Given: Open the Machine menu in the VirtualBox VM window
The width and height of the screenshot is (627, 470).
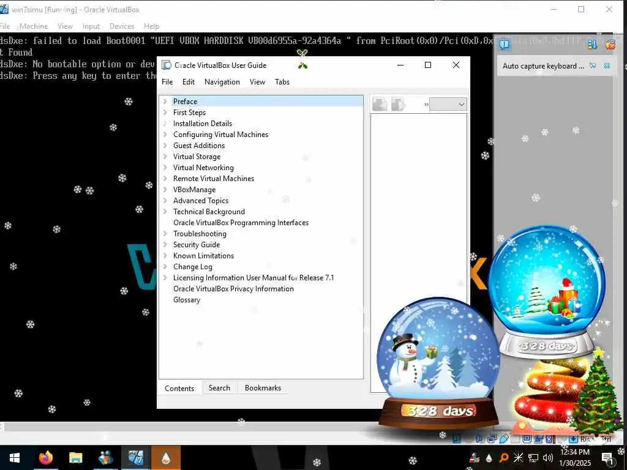Looking at the screenshot, I should (x=34, y=26).
